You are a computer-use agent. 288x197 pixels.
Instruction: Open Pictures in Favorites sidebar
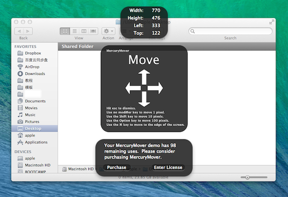[35, 122]
